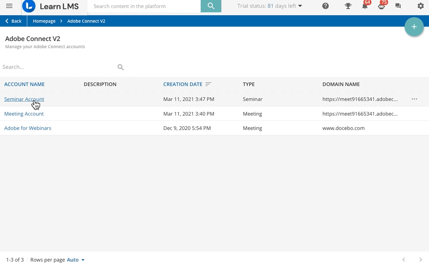The width and height of the screenshot is (429, 265).
Task: Open the Meeting Account link
Action: (x=24, y=114)
